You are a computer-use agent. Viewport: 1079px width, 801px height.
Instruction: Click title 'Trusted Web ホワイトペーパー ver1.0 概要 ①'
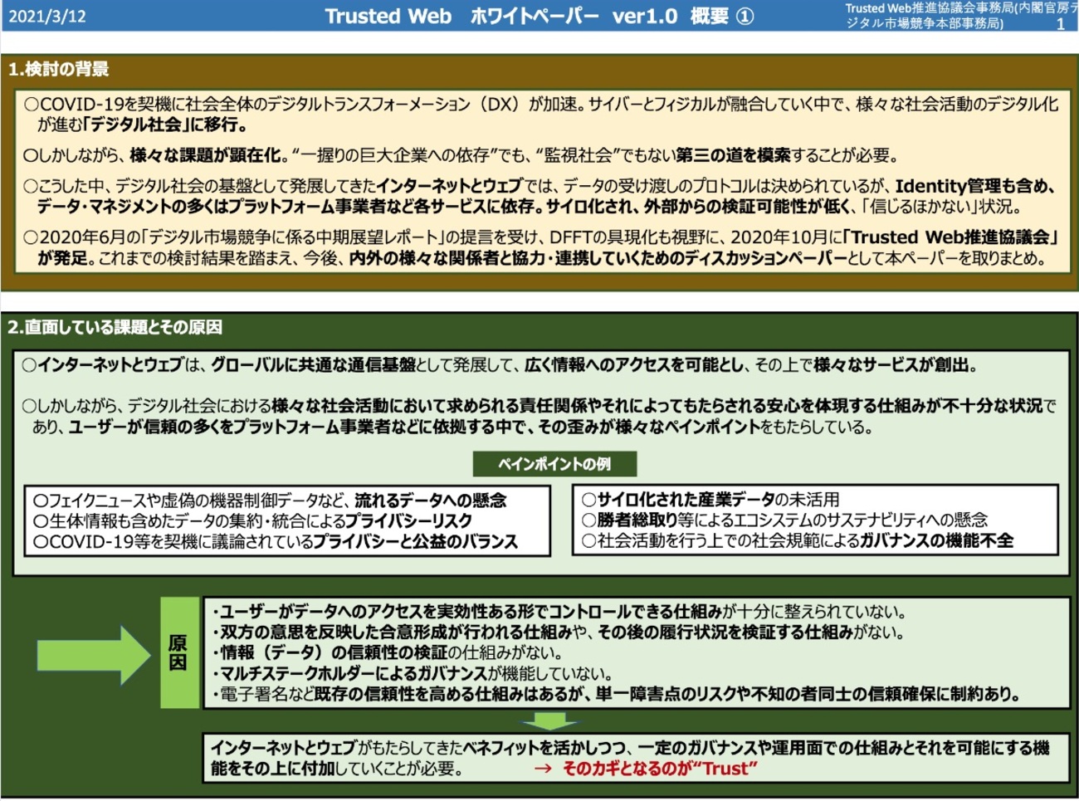click(539, 17)
